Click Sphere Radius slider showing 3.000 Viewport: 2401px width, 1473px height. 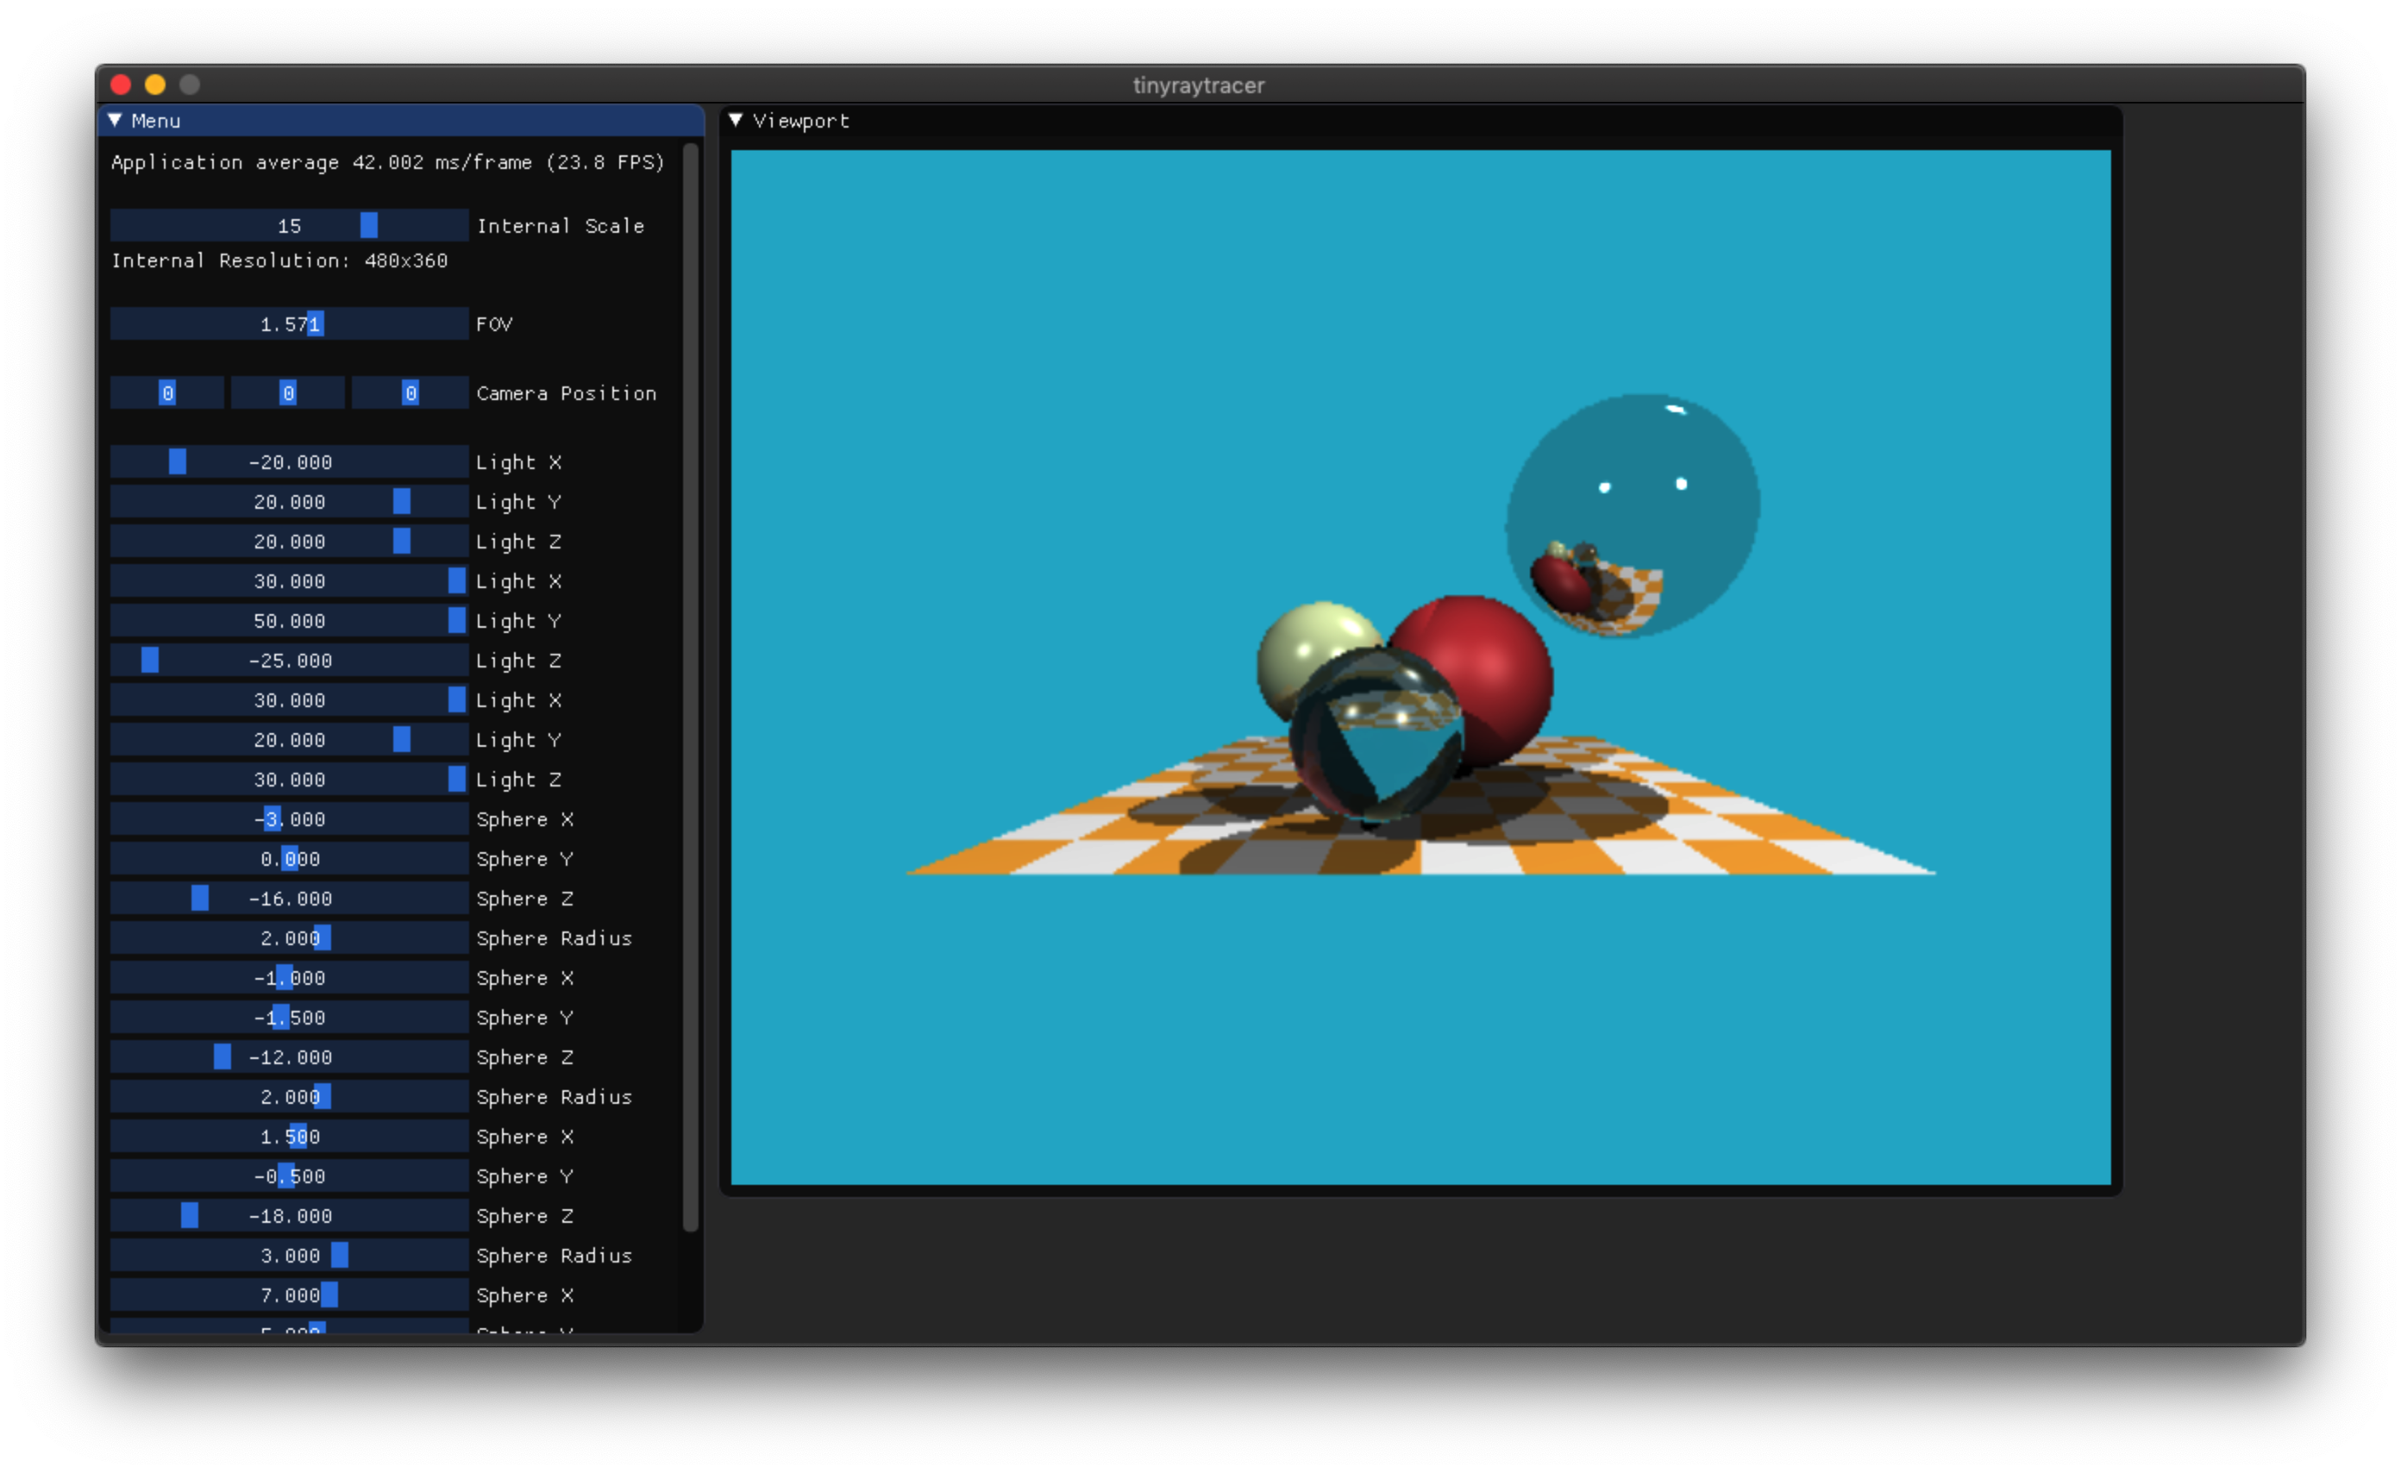(288, 1256)
